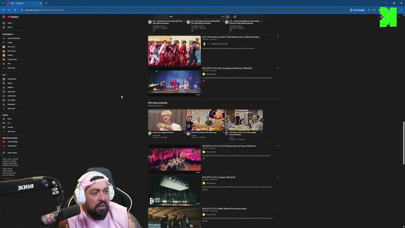Play 'recent BTS moments that crack me up'
This screenshot has width=405, height=228.
[x=205, y=120]
